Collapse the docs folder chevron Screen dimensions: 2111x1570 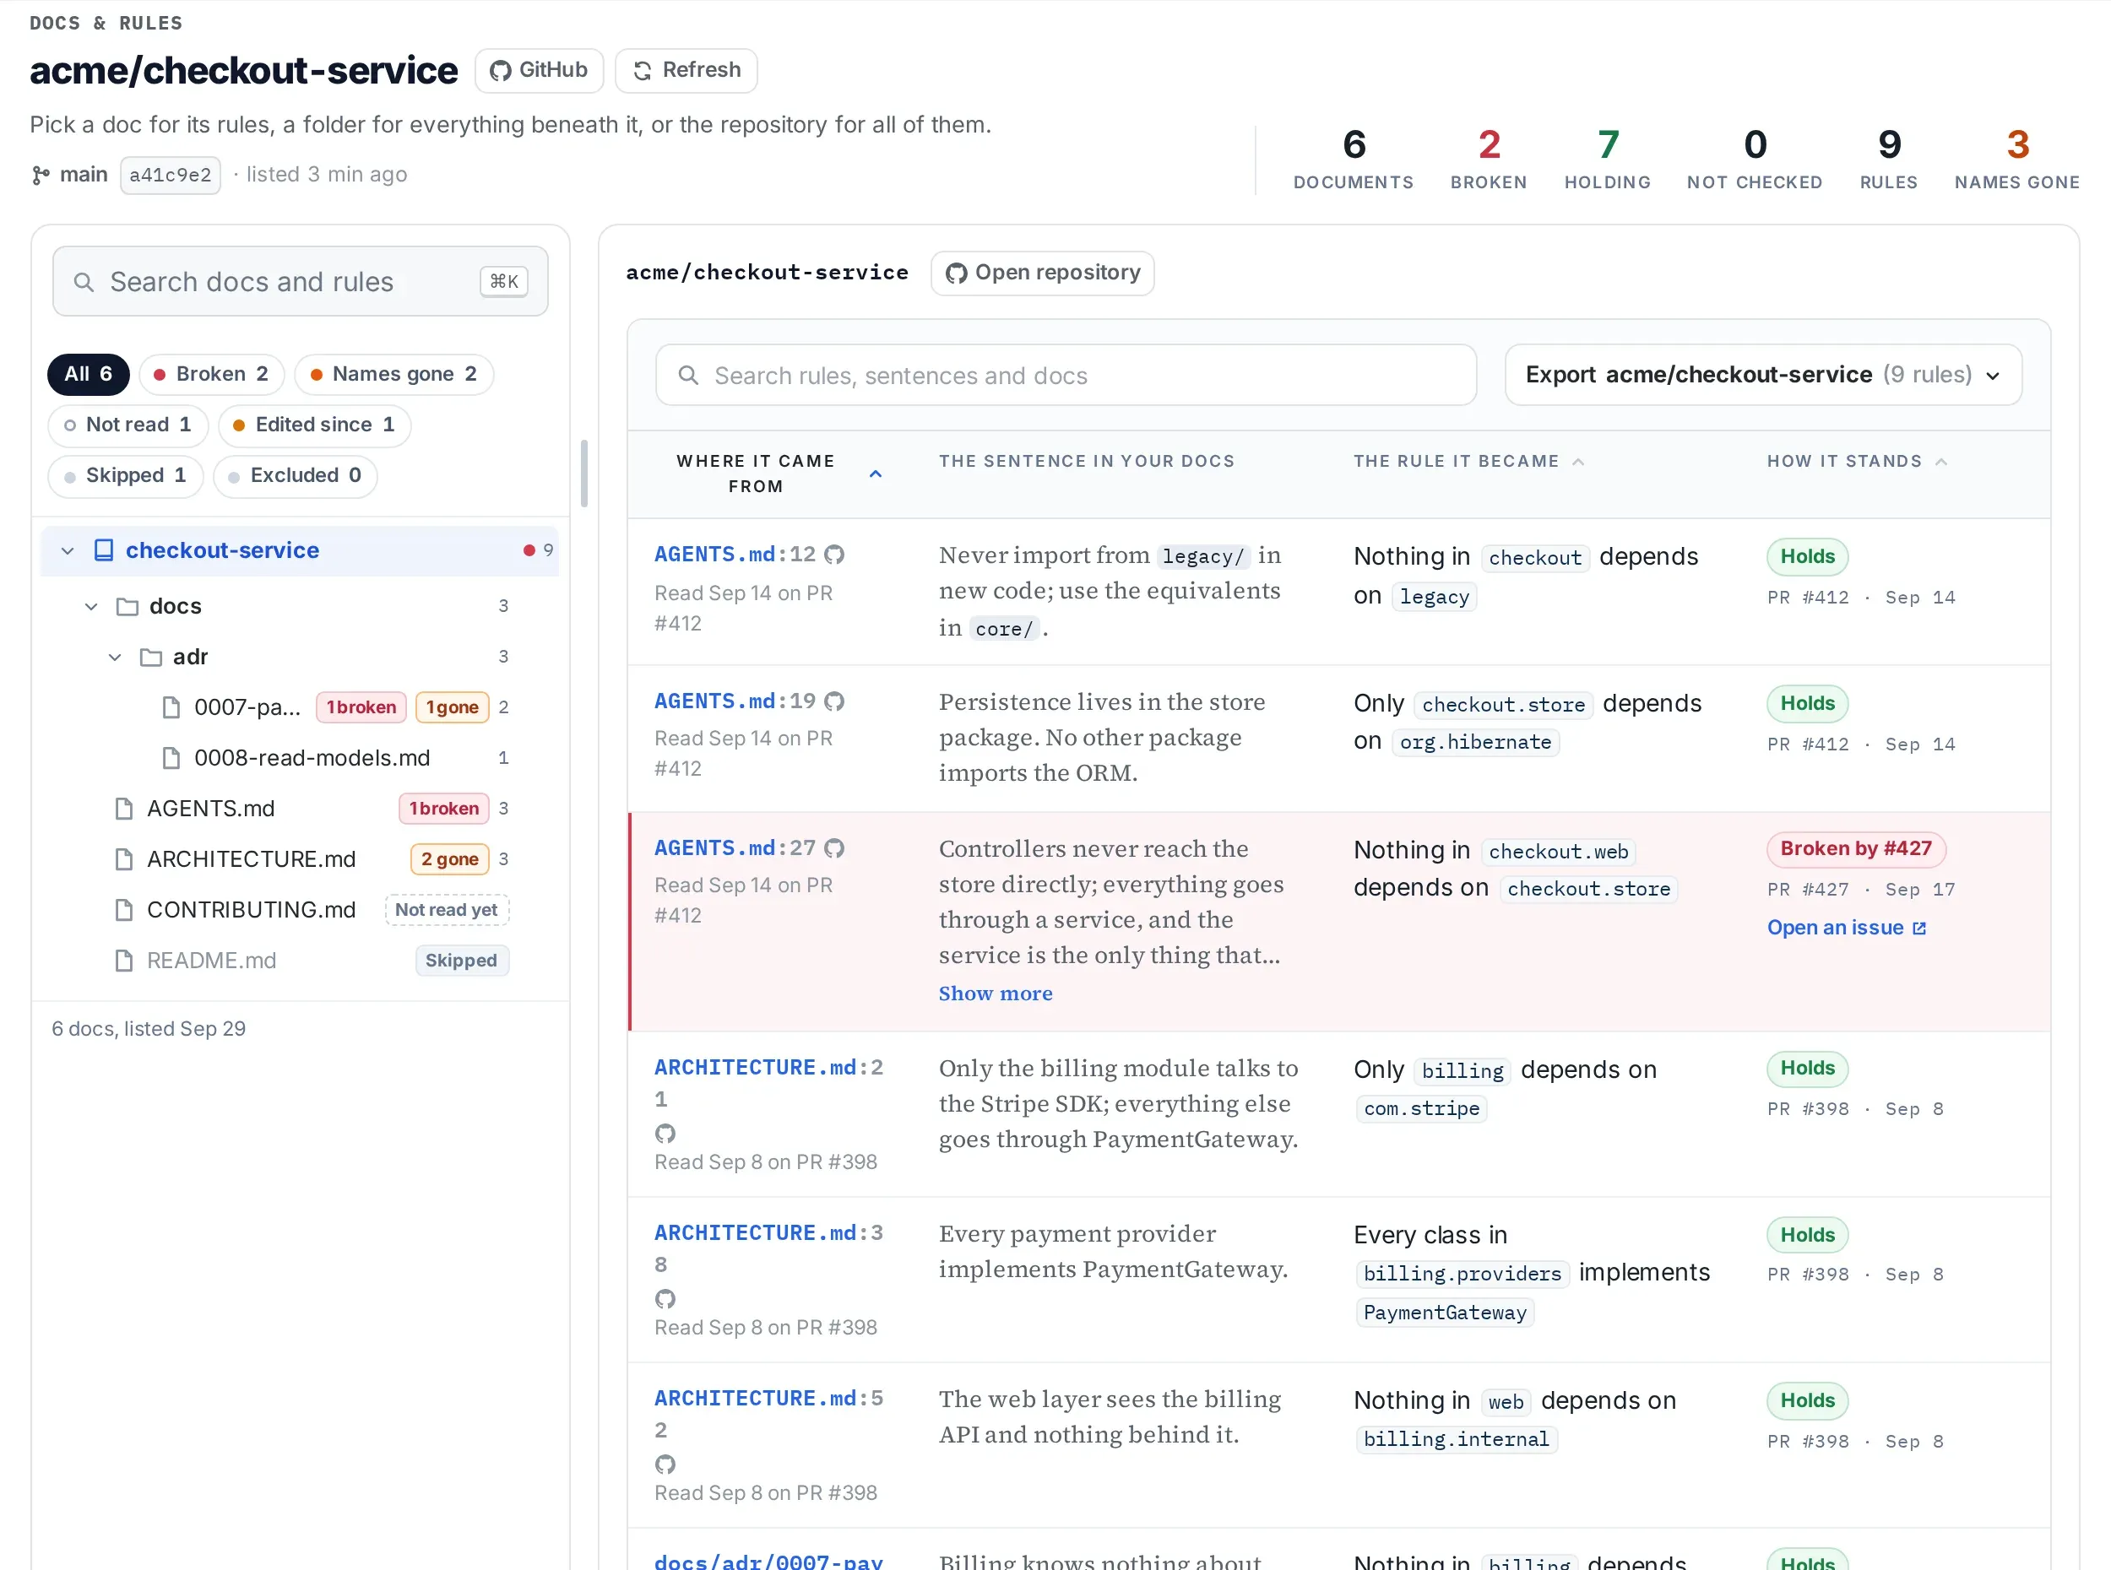point(91,606)
